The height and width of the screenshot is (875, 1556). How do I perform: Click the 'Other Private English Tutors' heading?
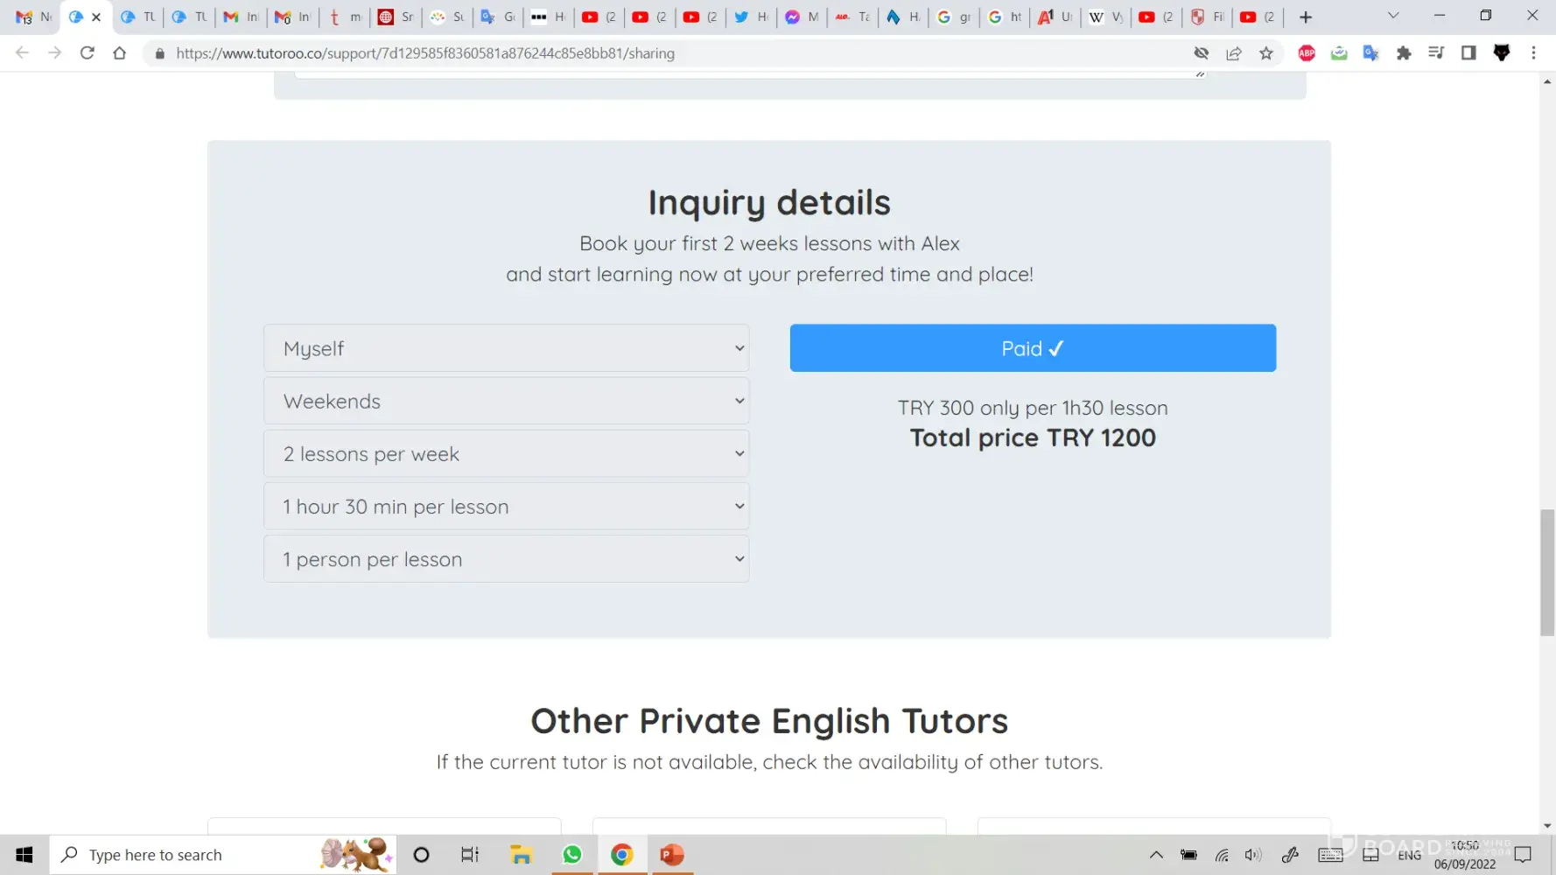769,721
